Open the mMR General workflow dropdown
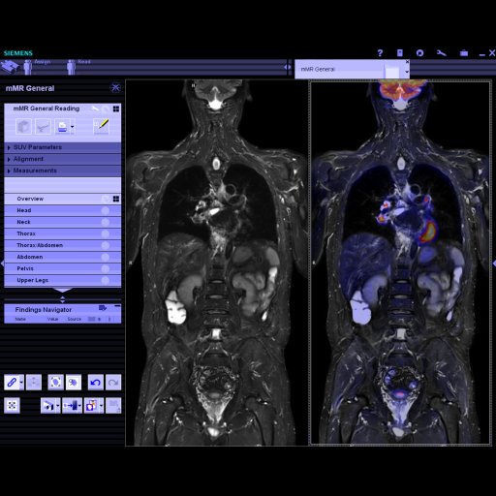 point(407,72)
